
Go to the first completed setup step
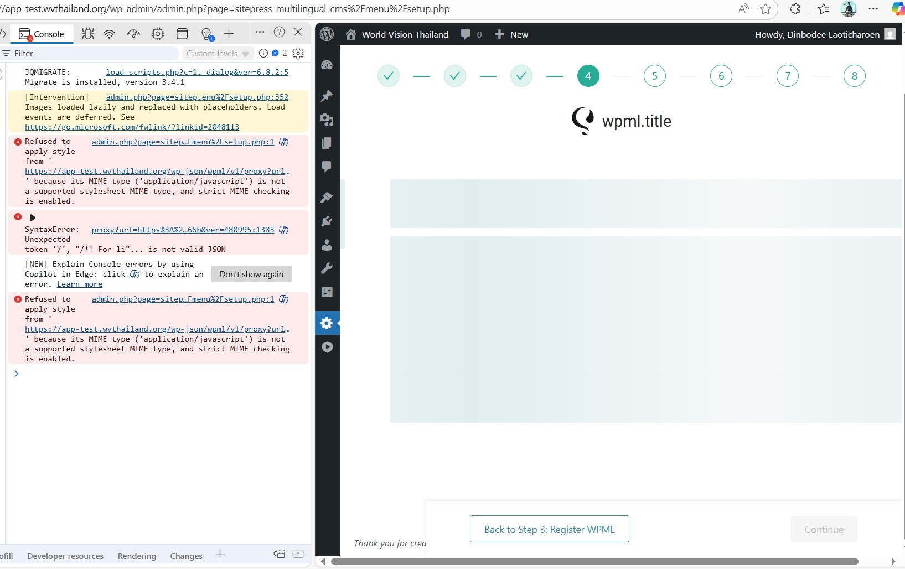tap(389, 76)
